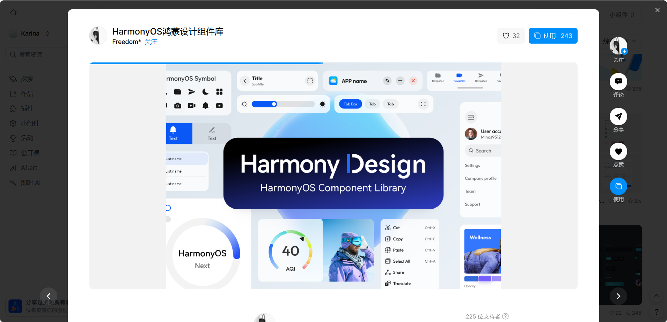667x322 pixels.
Task: Click the like heart button showing 32
Action: pyautogui.click(x=511, y=36)
